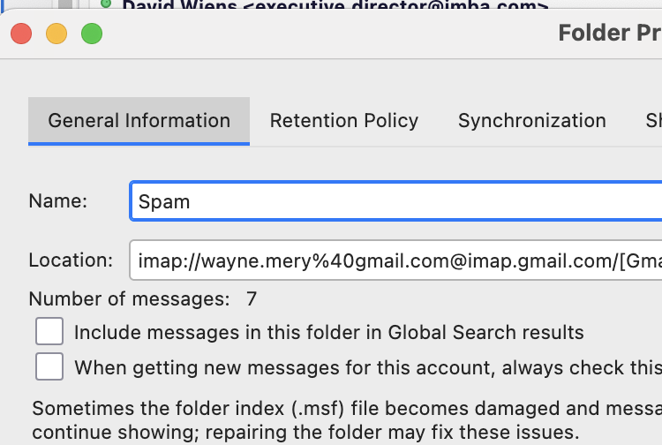This screenshot has width=662, height=445.
Task: Select the David Wiens sender row
Action: click(335, 7)
